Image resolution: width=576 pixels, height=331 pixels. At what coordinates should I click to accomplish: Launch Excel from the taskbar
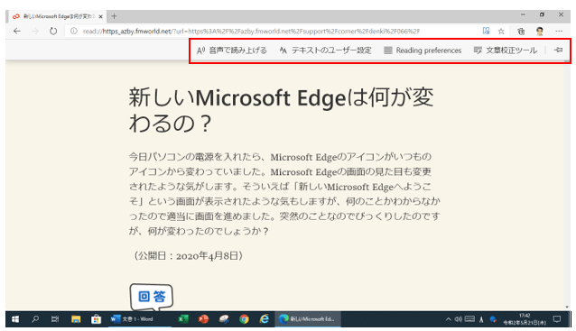tap(183, 319)
